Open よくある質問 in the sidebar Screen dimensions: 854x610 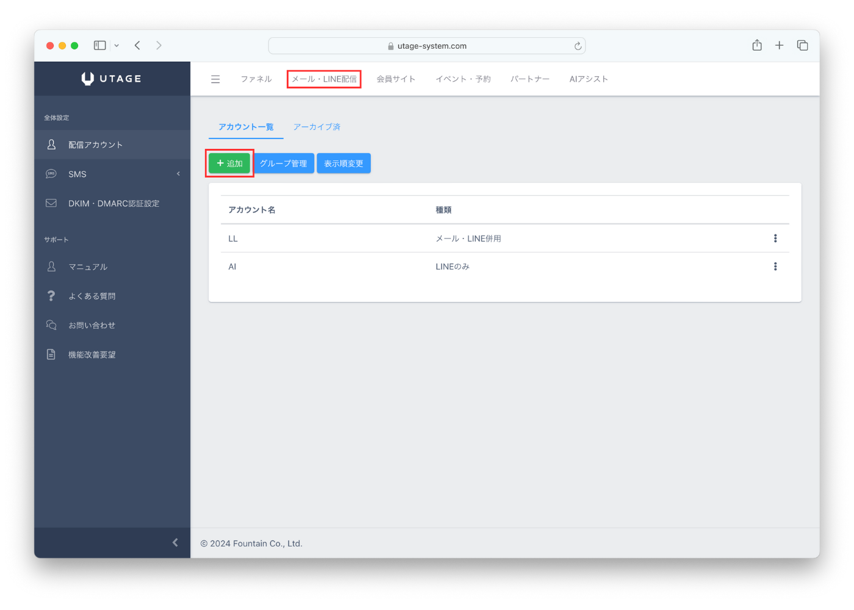112,296
